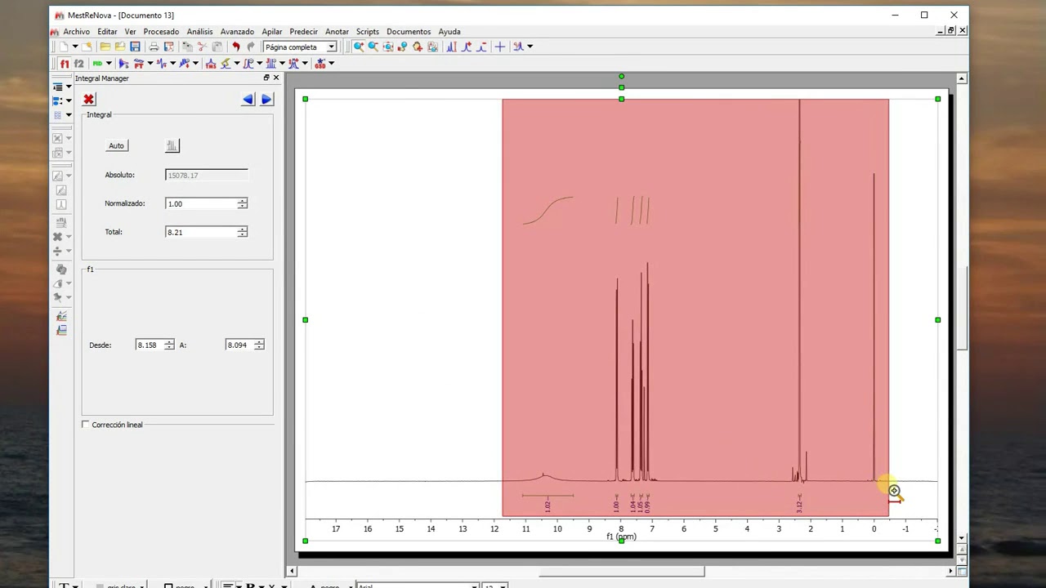Undo with the red arrow icon

point(236,47)
